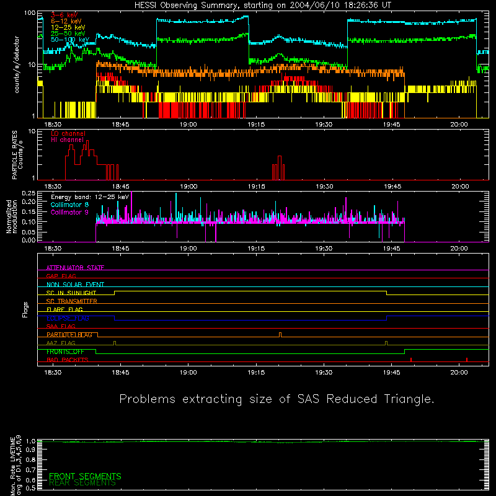This screenshot has width=496, height=496.
Task: Click the 18:30 tick under the modulation plot
Action: (x=53, y=249)
